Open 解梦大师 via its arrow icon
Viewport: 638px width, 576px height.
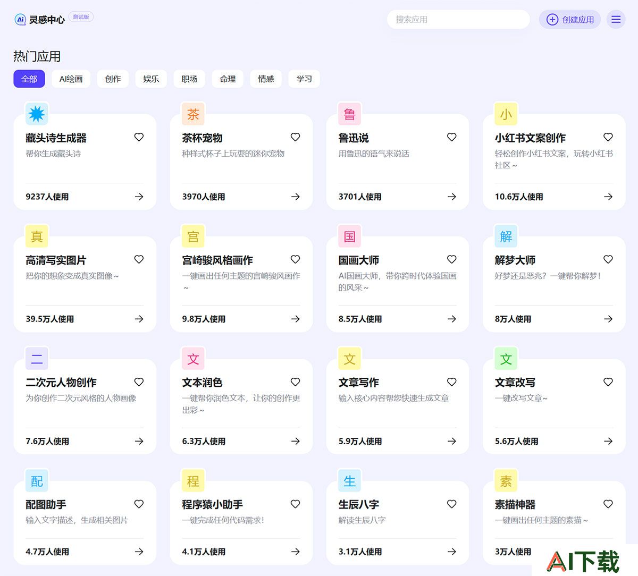(x=608, y=319)
